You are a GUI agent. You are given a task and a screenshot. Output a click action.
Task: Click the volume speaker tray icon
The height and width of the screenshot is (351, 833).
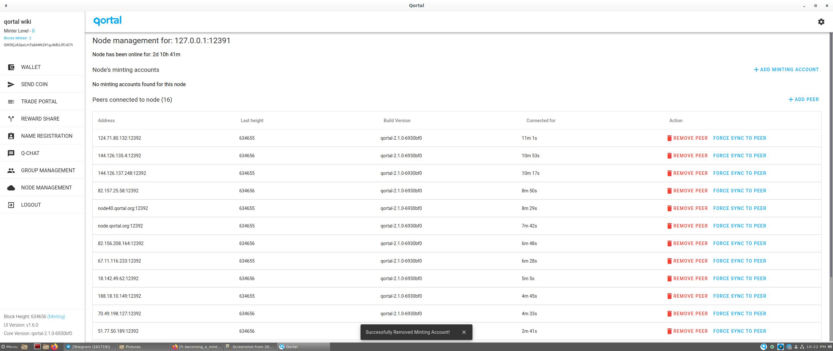click(829, 347)
